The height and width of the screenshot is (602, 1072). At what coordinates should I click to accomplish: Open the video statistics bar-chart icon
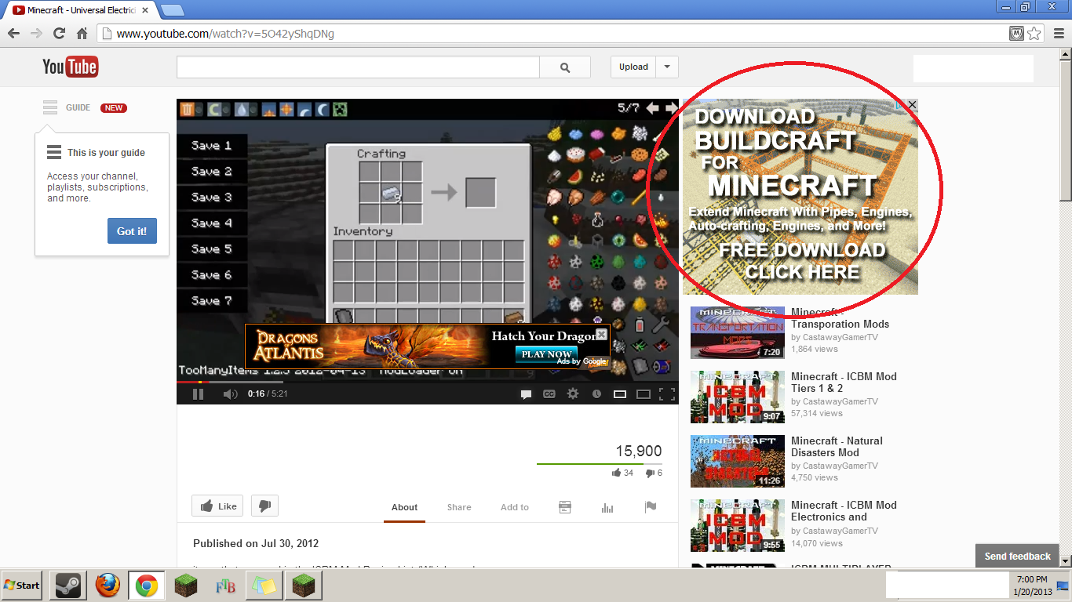click(607, 507)
